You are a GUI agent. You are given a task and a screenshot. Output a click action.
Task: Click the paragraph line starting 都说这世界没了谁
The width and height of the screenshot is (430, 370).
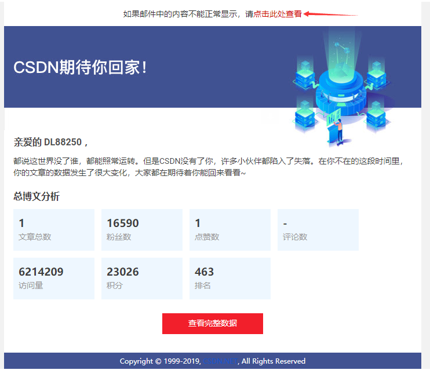pos(209,161)
